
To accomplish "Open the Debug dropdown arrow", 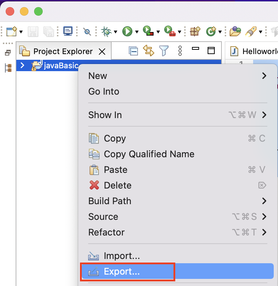I will (116, 32).
